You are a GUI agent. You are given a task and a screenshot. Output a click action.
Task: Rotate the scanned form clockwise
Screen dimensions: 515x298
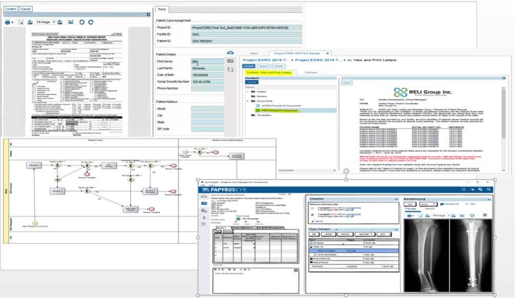[x=90, y=23]
